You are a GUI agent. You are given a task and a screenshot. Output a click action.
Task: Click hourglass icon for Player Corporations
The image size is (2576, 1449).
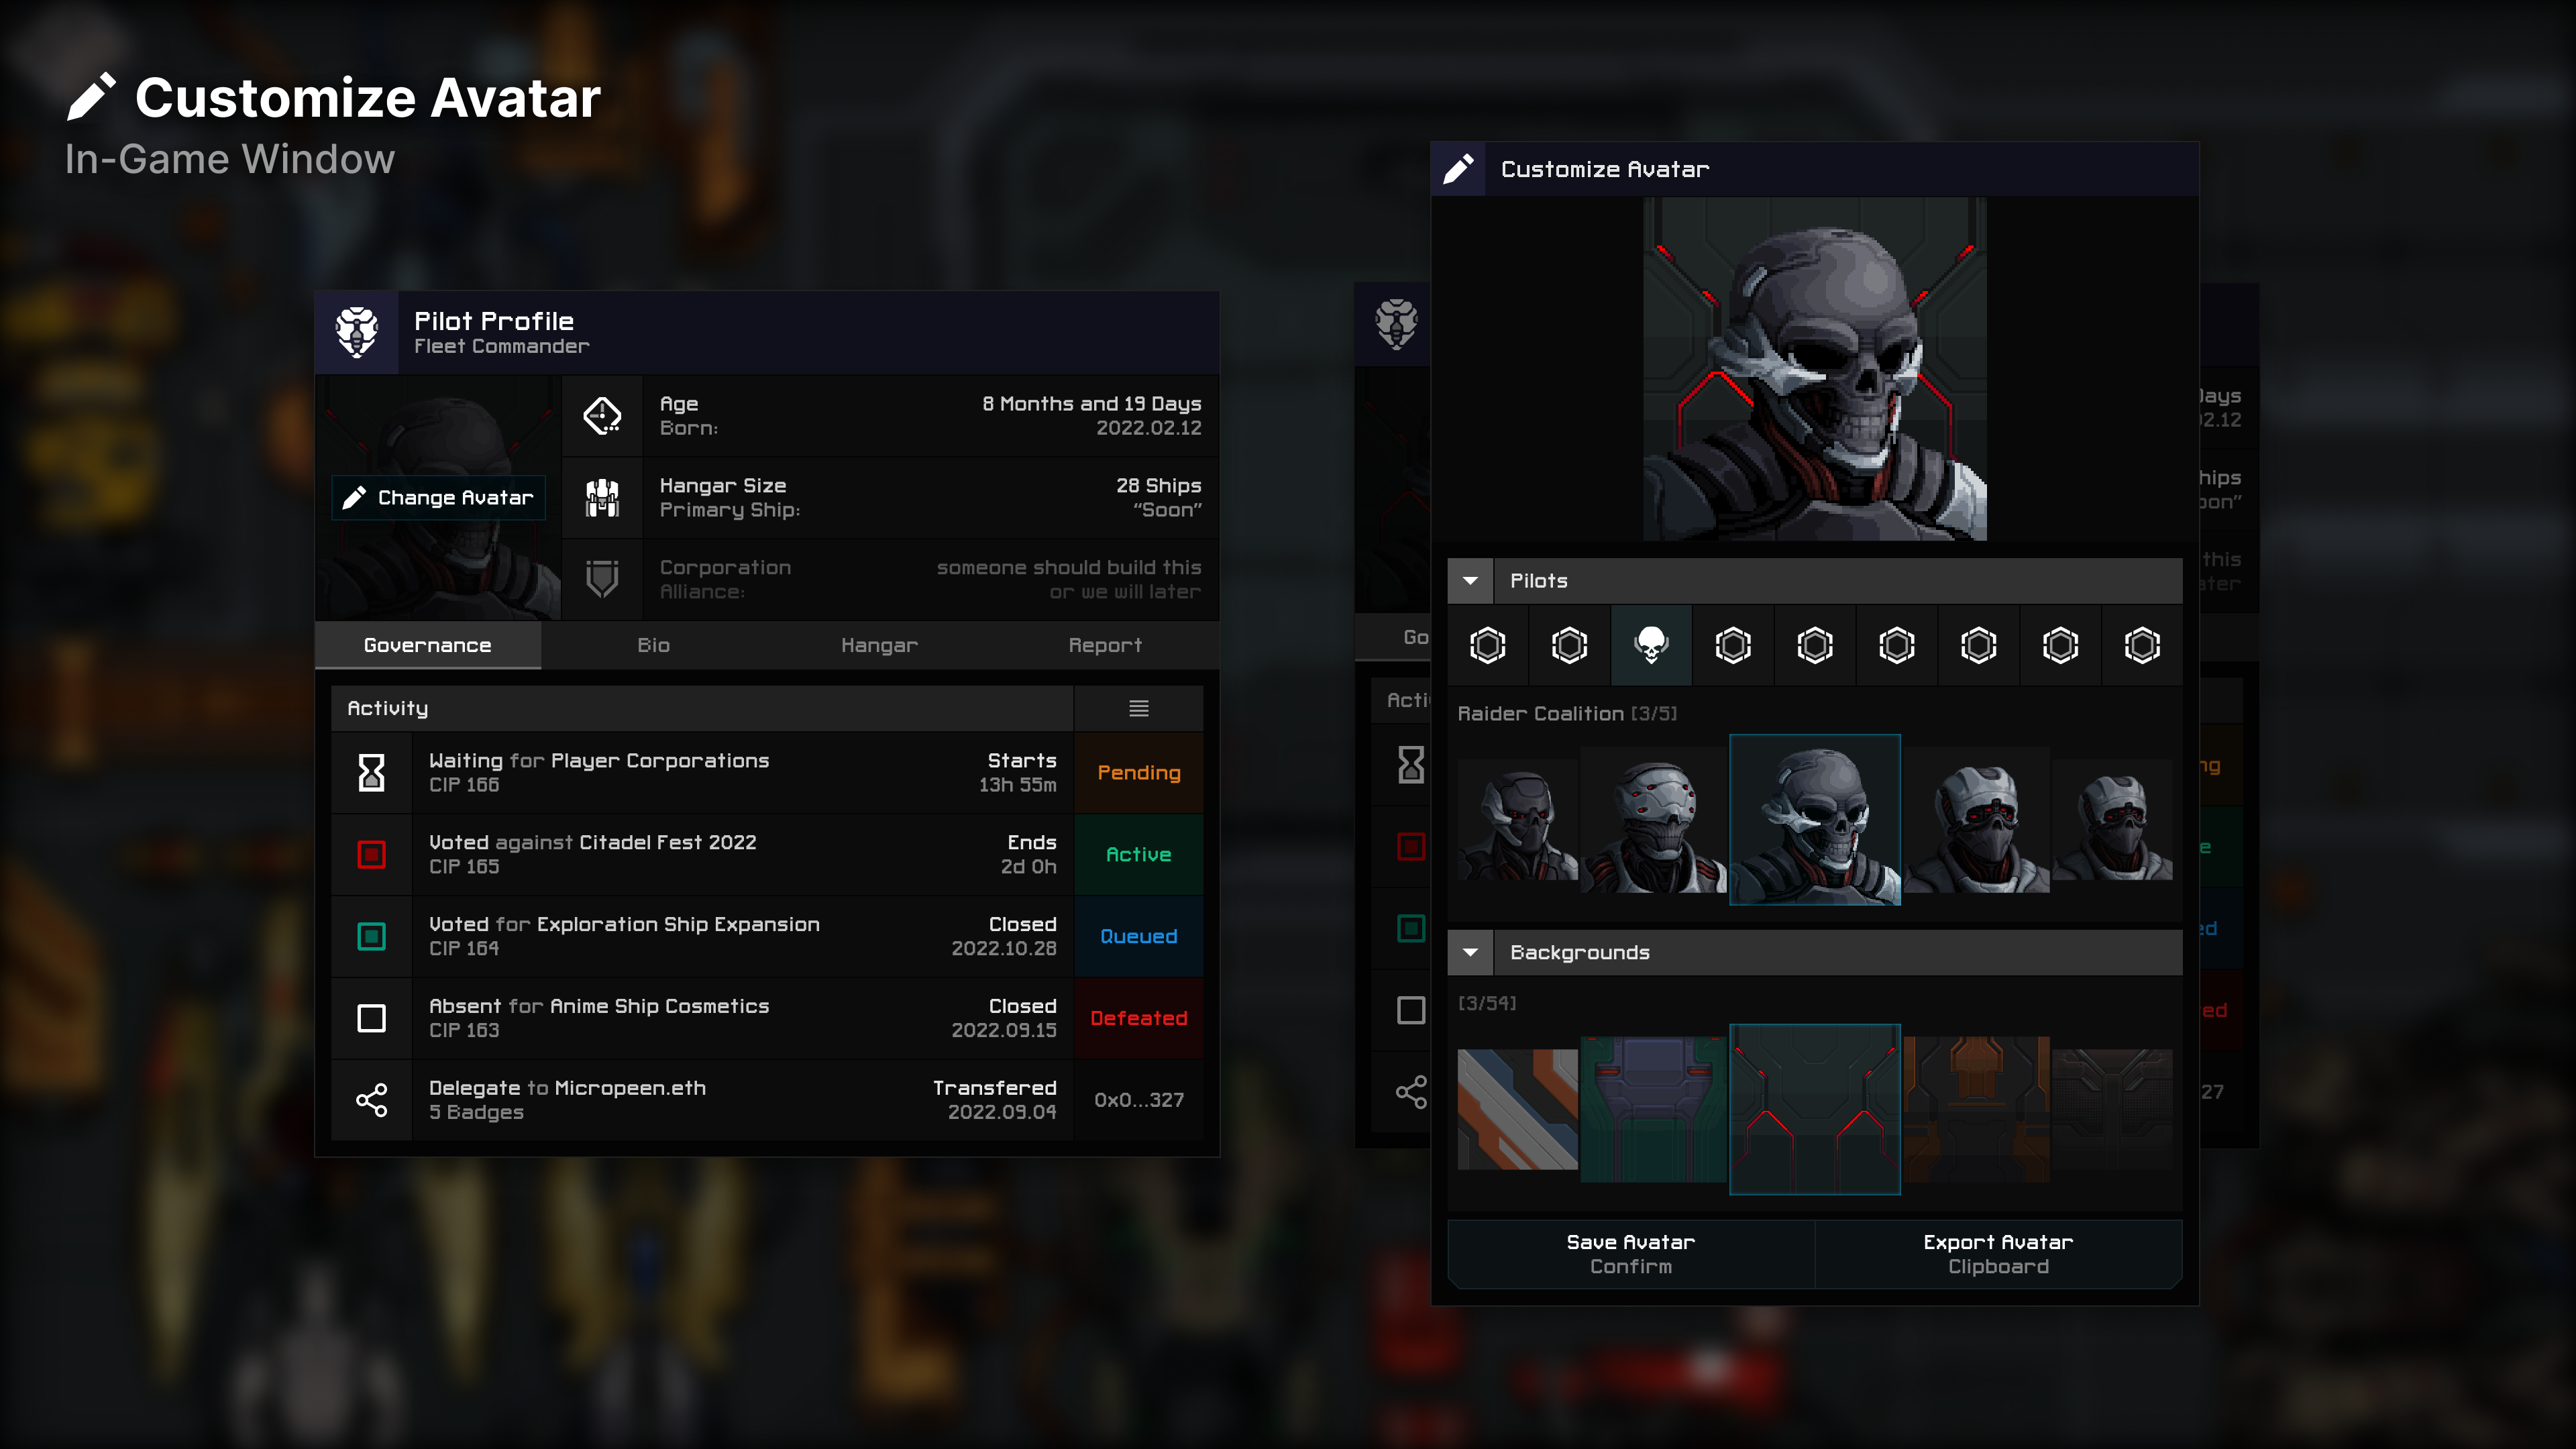tap(371, 772)
